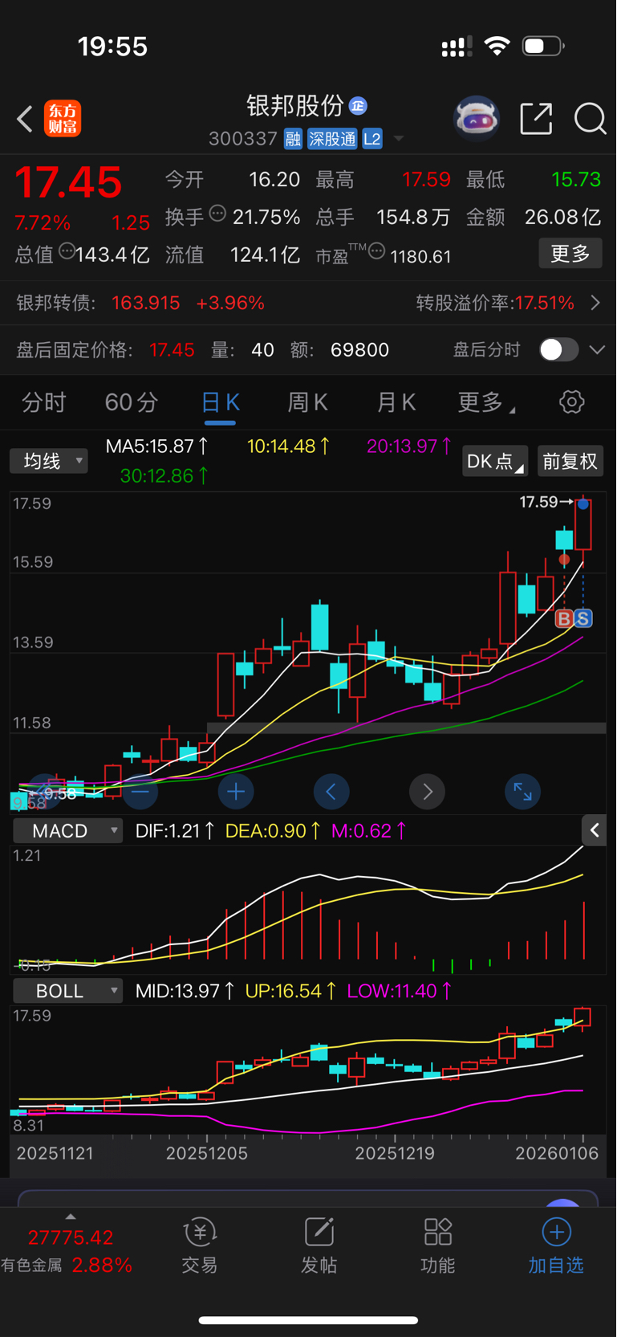Image resolution: width=617 pixels, height=1337 pixels.
Task: Open the MACD indicator dropdown
Action: coord(67,830)
